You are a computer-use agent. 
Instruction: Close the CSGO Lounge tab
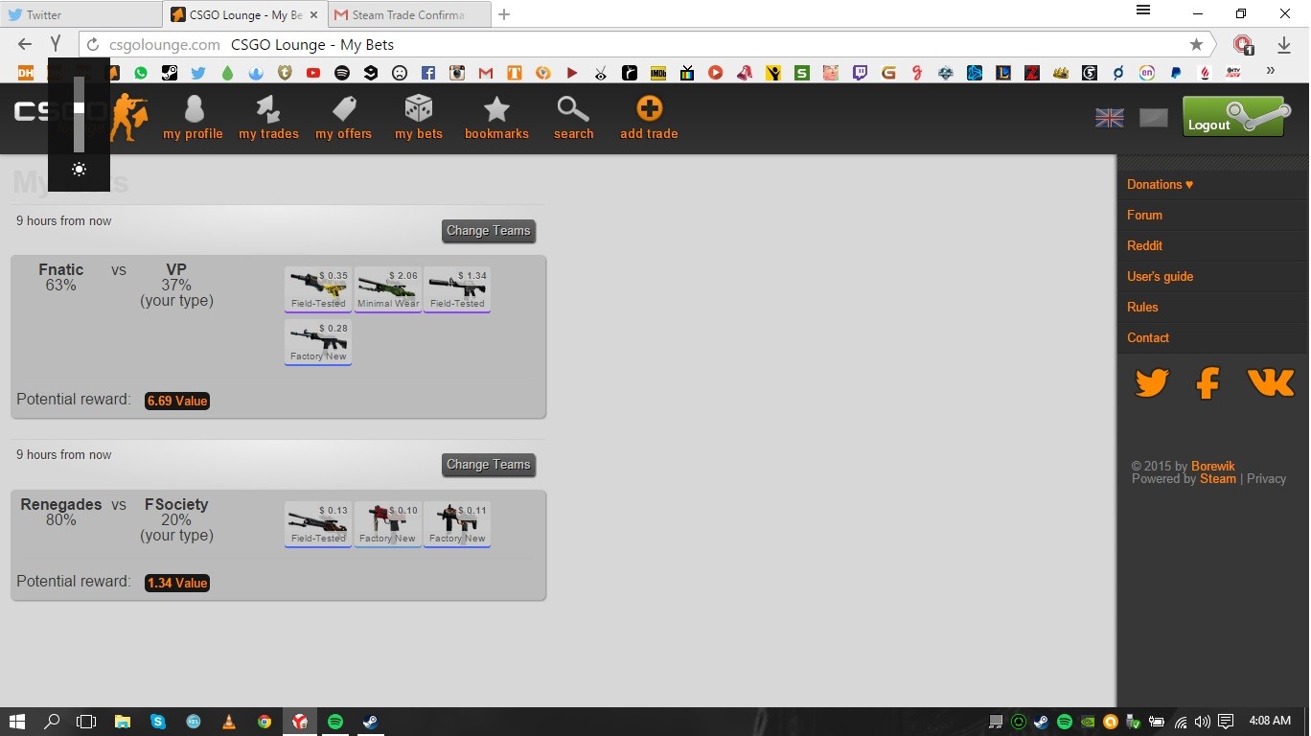click(313, 15)
